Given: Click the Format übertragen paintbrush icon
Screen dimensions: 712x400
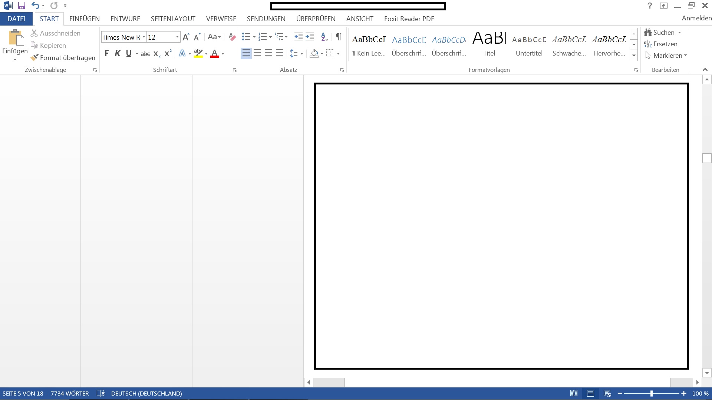Looking at the screenshot, I should tap(34, 57).
